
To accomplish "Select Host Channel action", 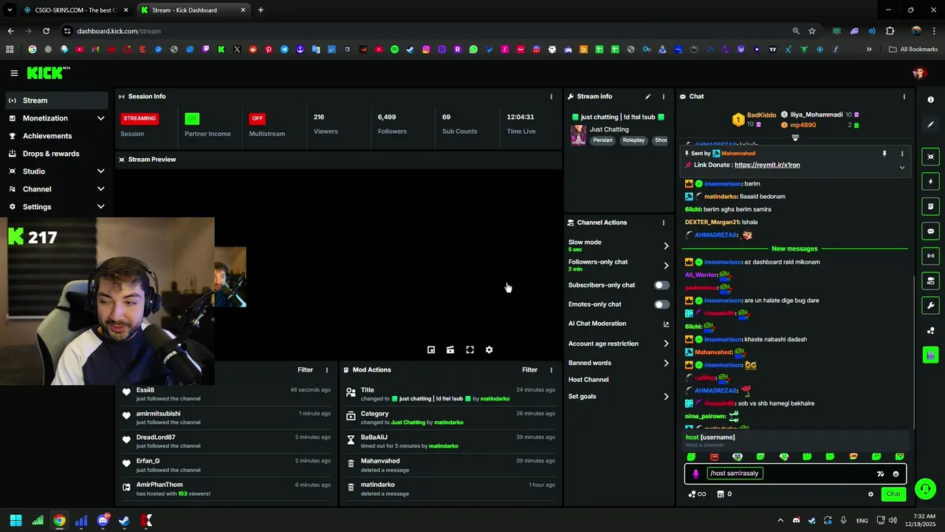I will (x=588, y=380).
